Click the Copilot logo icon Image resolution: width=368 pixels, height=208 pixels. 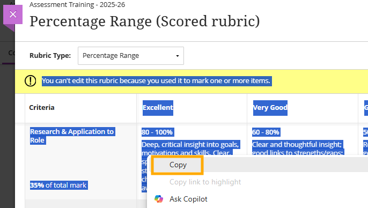[x=159, y=199]
